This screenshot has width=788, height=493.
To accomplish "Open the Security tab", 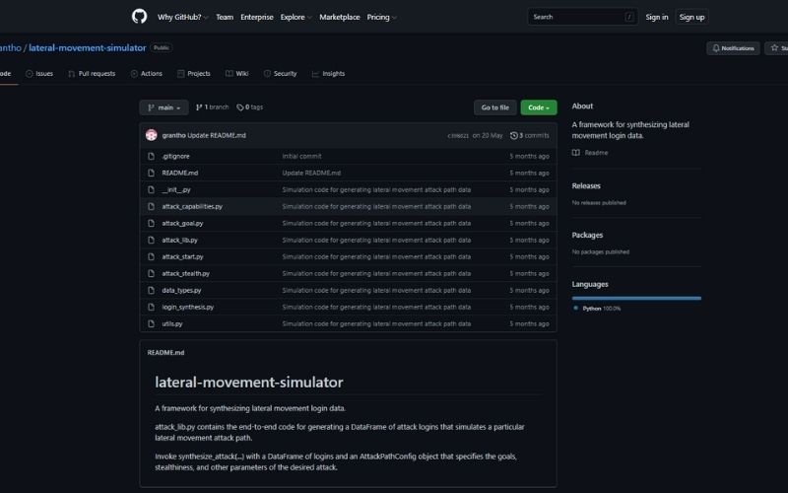I will [x=280, y=73].
